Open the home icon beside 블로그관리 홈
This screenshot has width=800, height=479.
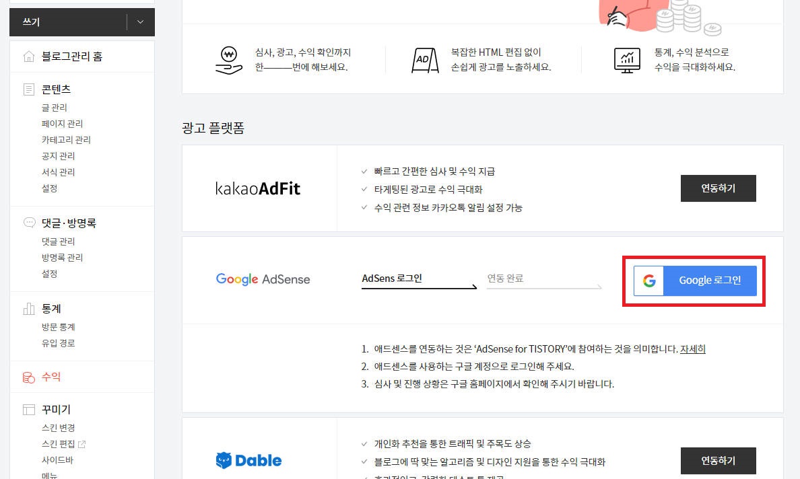[29, 57]
